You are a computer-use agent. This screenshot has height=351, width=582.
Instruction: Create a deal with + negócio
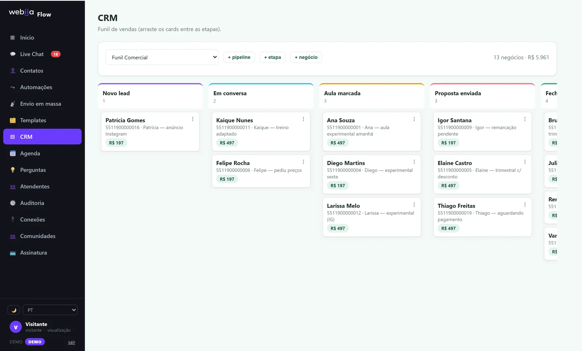pos(306,57)
